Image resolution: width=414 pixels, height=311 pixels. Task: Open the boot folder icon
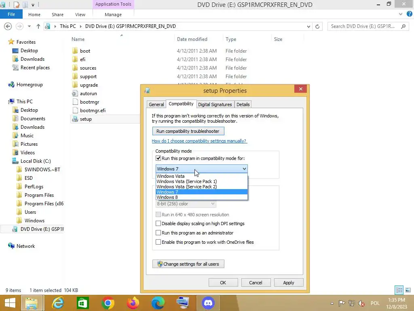pyautogui.click(x=75, y=51)
